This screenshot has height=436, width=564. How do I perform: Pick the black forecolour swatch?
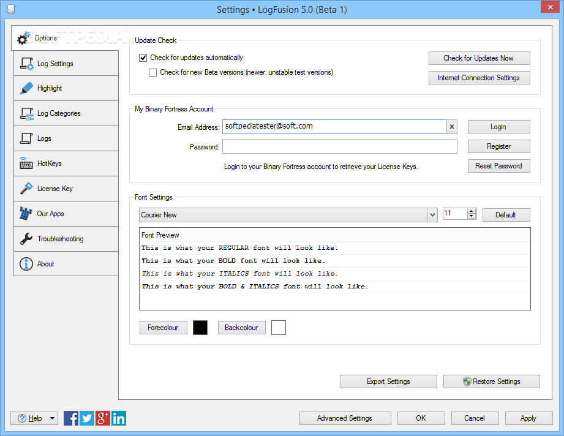(200, 328)
